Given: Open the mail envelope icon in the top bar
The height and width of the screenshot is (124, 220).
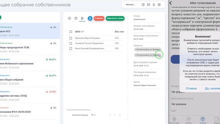Looking at the screenshot, I should (x=148, y=4).
